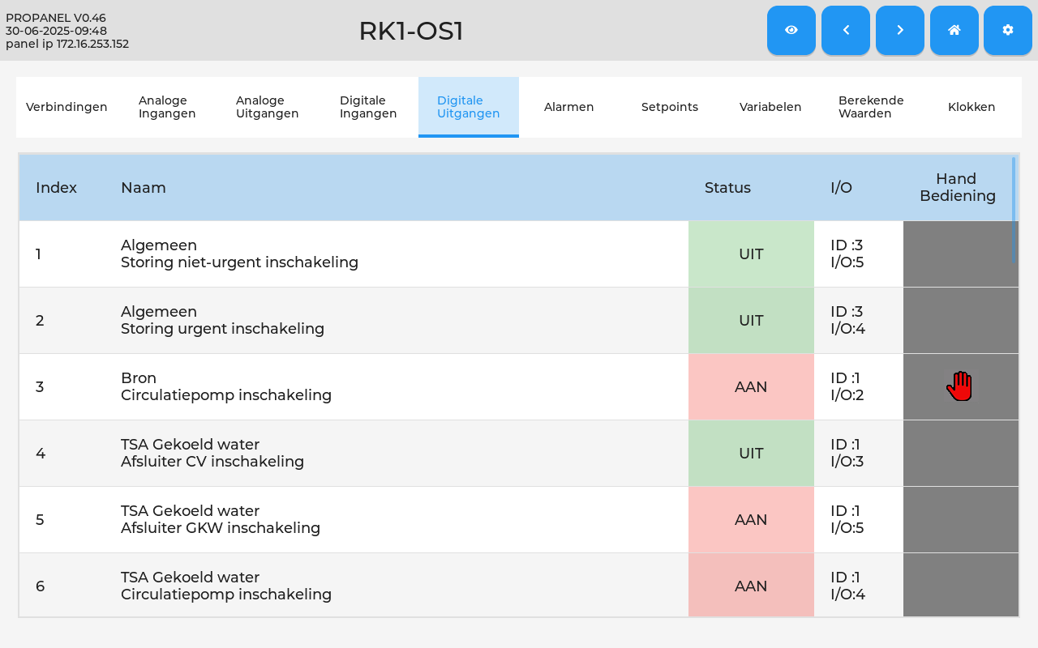Click the AAN status of row 3
Viewport: 1038px width, 648px height.
pyautogui.click(x=751, y=387)
